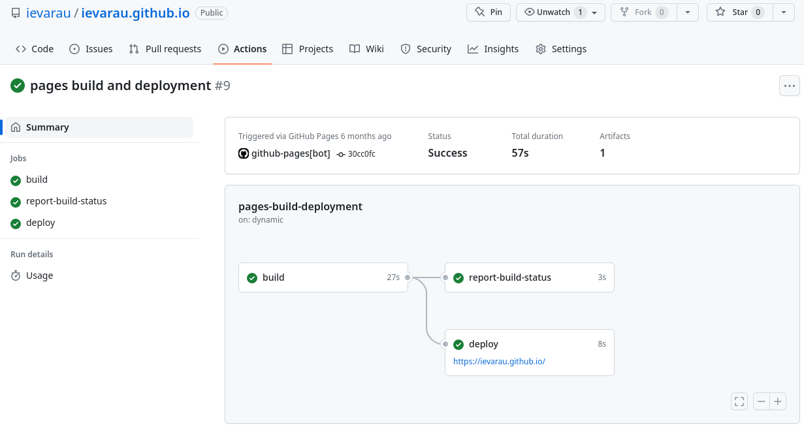Image resolution: width=804 pixels, height=427 pixels.
Task: Click the Security shield icon
Action: point(406,49)
